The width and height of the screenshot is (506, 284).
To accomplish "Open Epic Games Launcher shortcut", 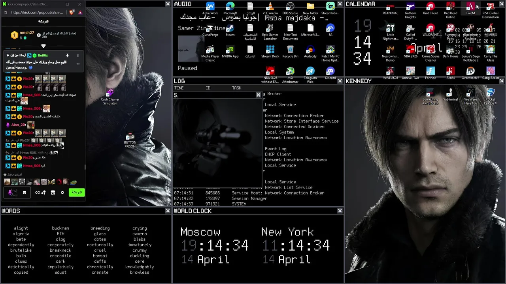I will [x=270, y=32].
